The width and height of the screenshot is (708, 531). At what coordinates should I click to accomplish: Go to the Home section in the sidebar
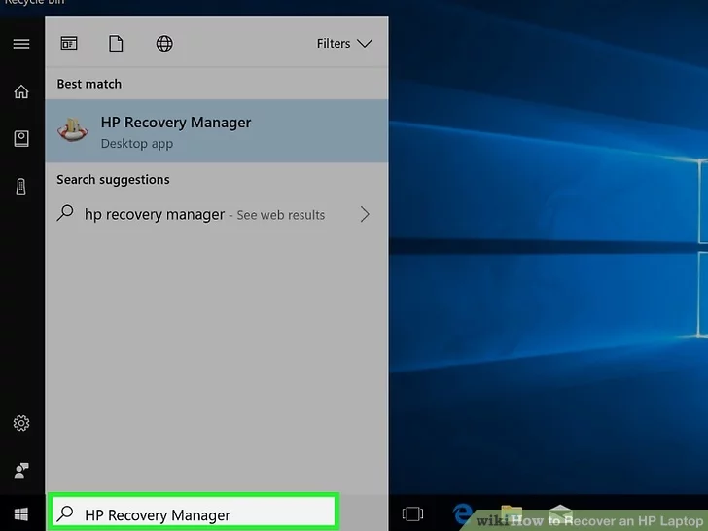click(x=20, y=91)
